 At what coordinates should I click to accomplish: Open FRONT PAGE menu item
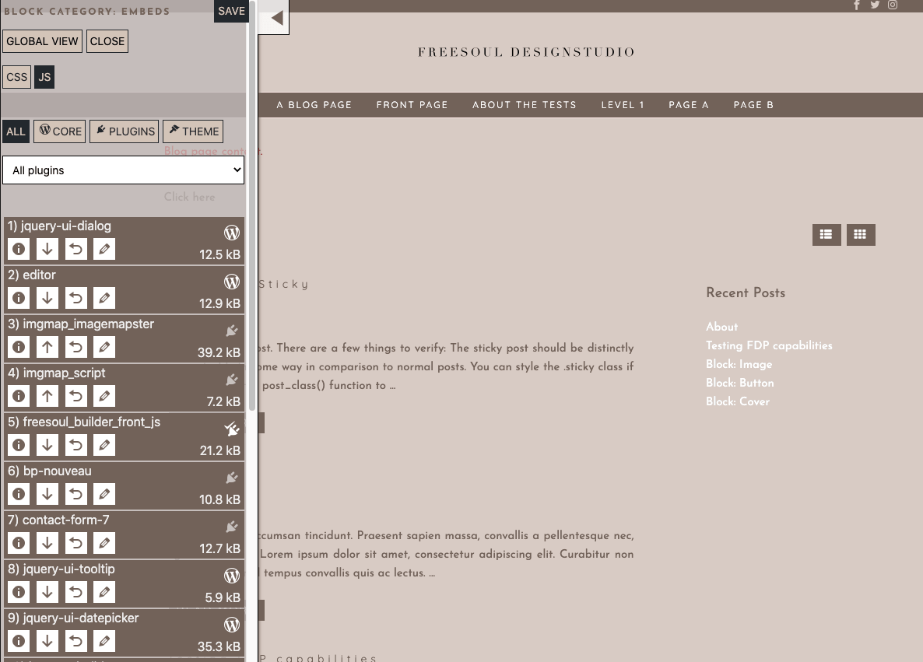[x=412, y=105]
